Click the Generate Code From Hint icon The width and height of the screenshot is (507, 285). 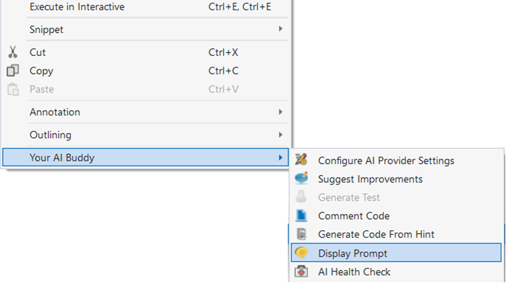(x=302, y=234)
